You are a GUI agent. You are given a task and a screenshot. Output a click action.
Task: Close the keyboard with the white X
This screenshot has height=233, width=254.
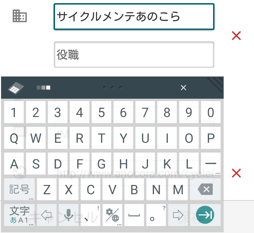tap(183, 87)
